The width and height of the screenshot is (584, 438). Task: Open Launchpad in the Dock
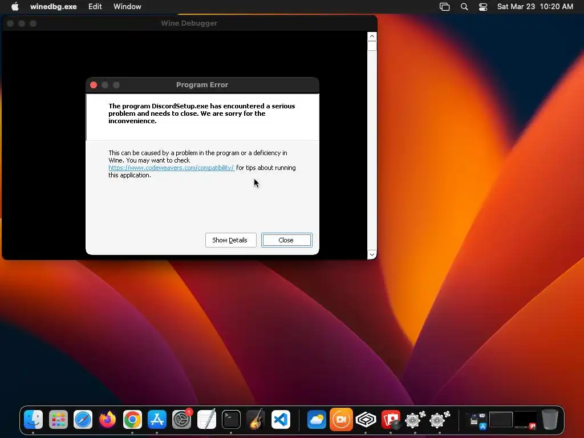click(x=58, y=420)
